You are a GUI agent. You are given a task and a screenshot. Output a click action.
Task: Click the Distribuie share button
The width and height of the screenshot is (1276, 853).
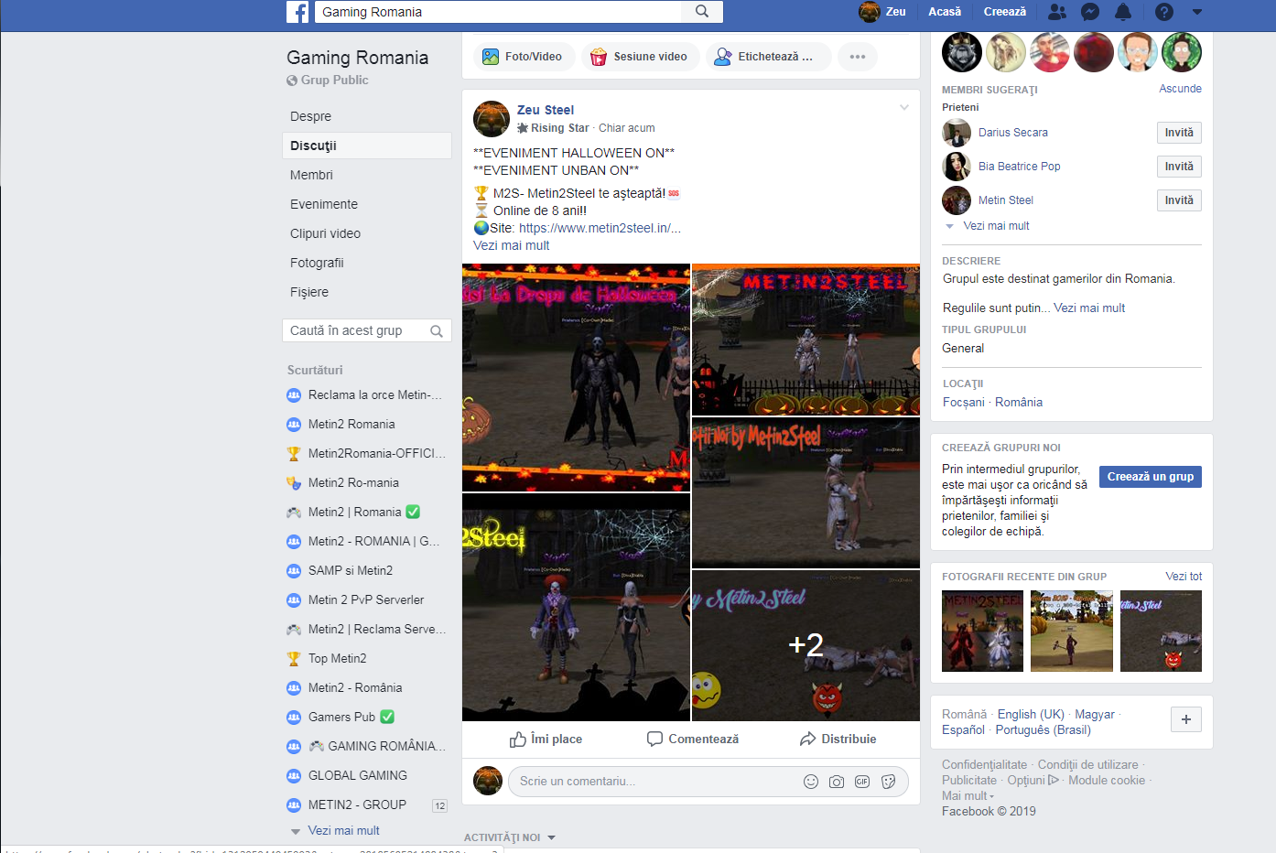pos(838,740)
